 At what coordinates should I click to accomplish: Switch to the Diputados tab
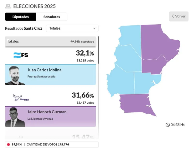pos(21,17)
